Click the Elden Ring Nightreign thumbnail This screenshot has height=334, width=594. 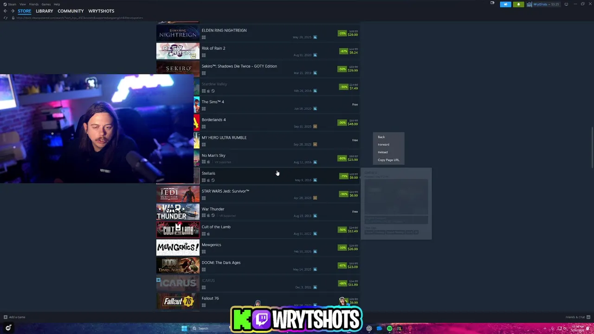(178, 33)
